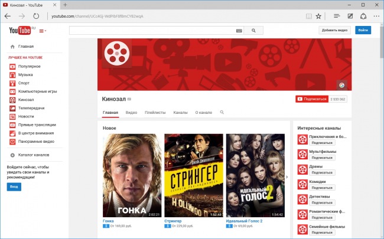
Task: Open the Edge Hub icon
Action: tap(337, 16)
